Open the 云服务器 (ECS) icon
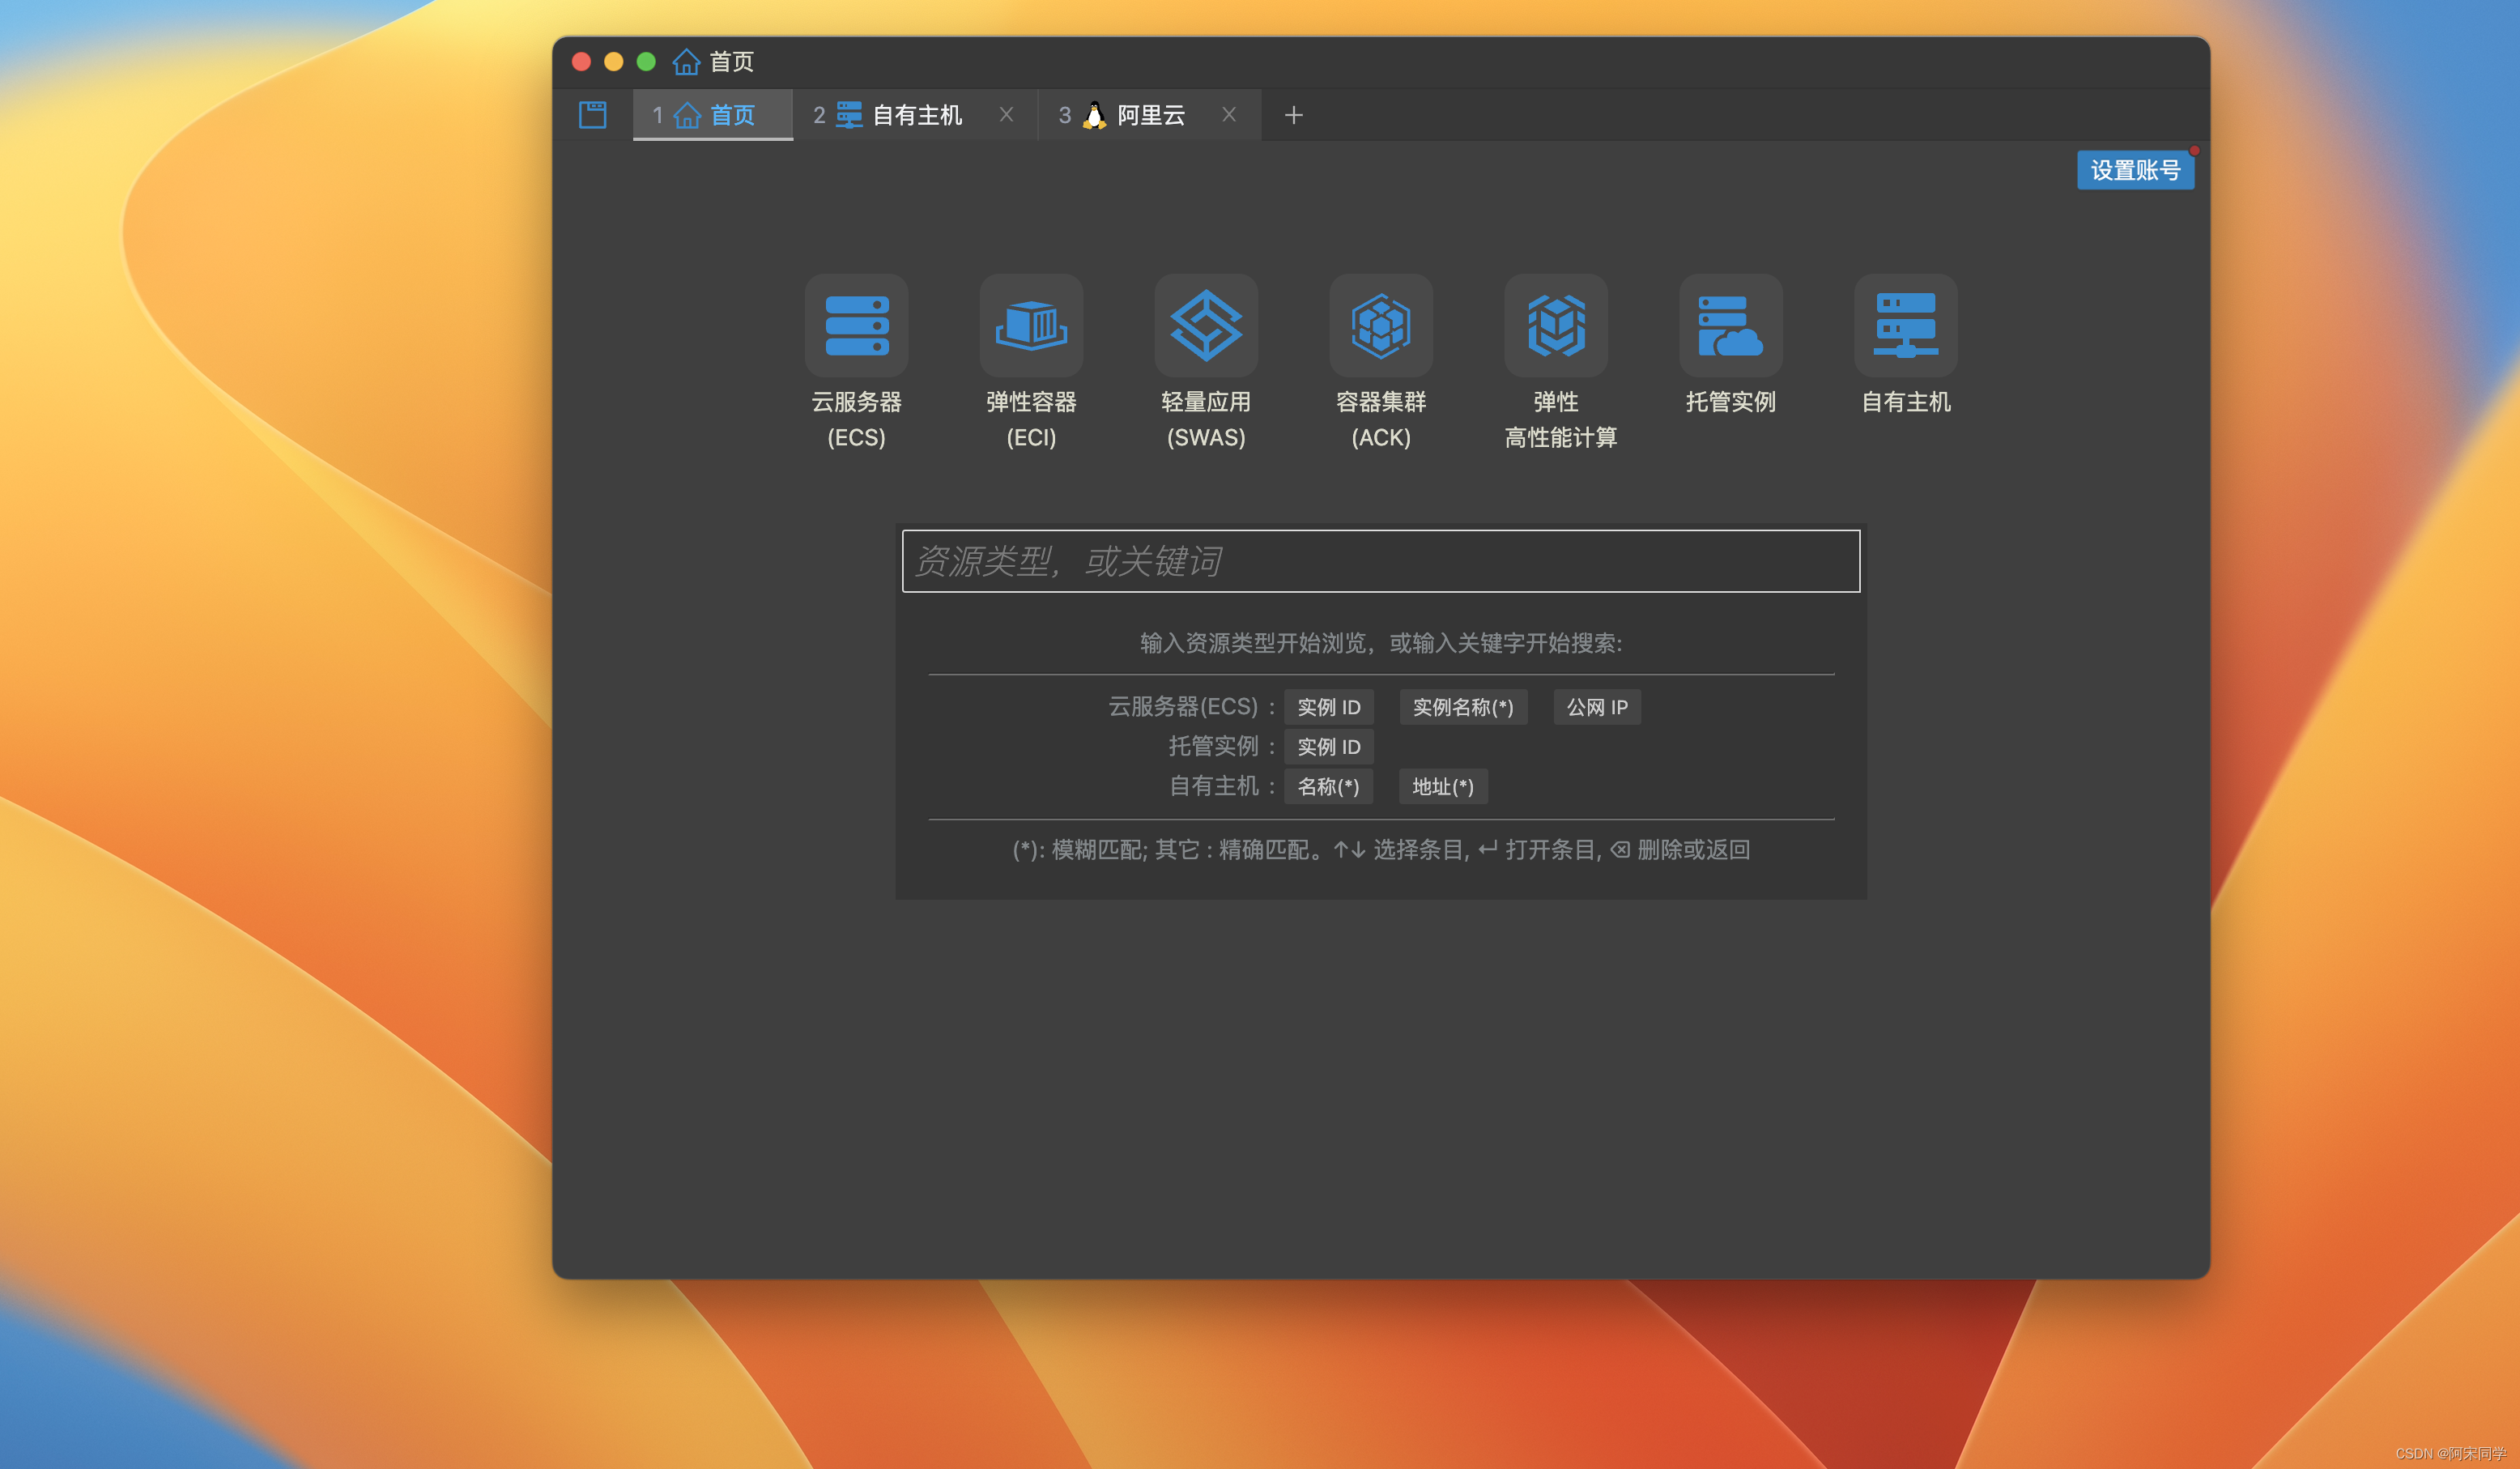2520x1469 pixels. (856, 325)
